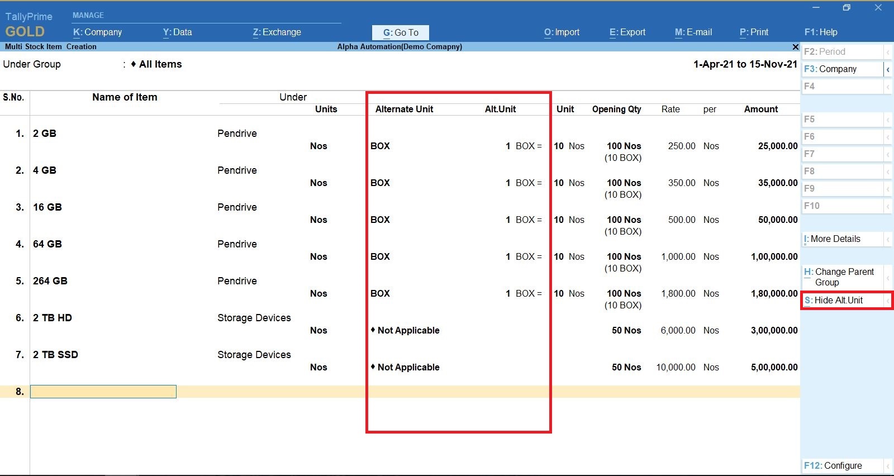Open F1: Help
The image size is (894, 476).
(x=820, y=32)
